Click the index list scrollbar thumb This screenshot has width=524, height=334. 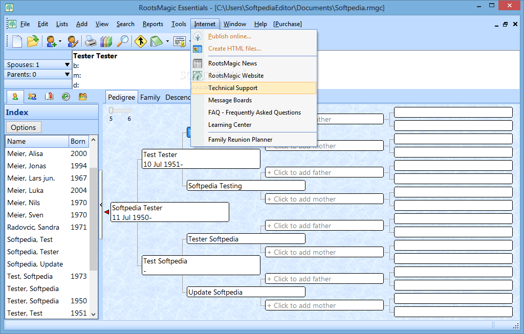[93, 219]
